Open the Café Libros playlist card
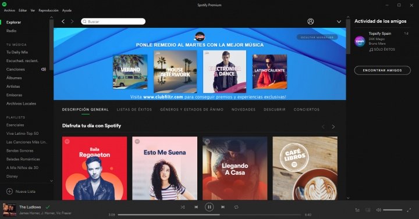This screenshot has width=419, height=219. point(305,168)
